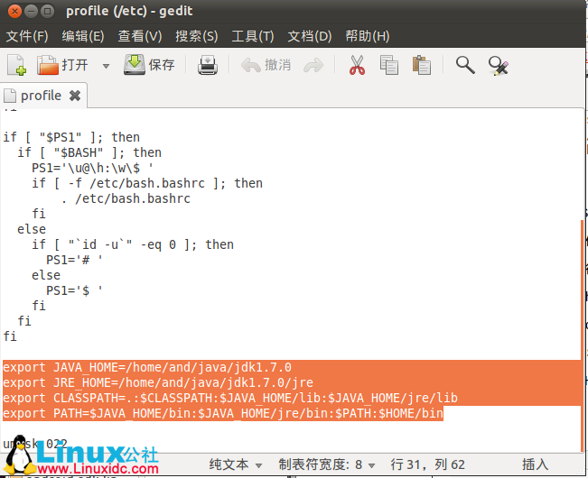Open the 纯文本 language dropdown

[x=236, y=464]
